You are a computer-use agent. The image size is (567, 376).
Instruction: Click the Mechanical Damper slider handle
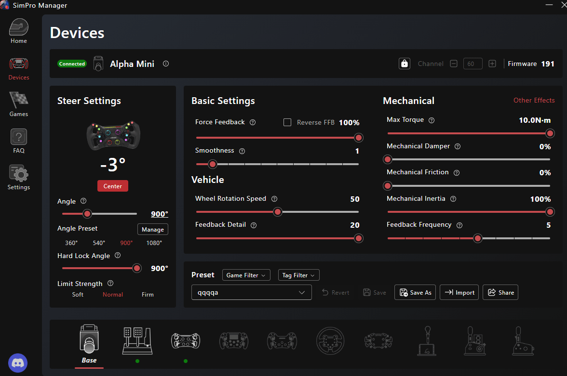pyautogui.click(x=388, y=159)
